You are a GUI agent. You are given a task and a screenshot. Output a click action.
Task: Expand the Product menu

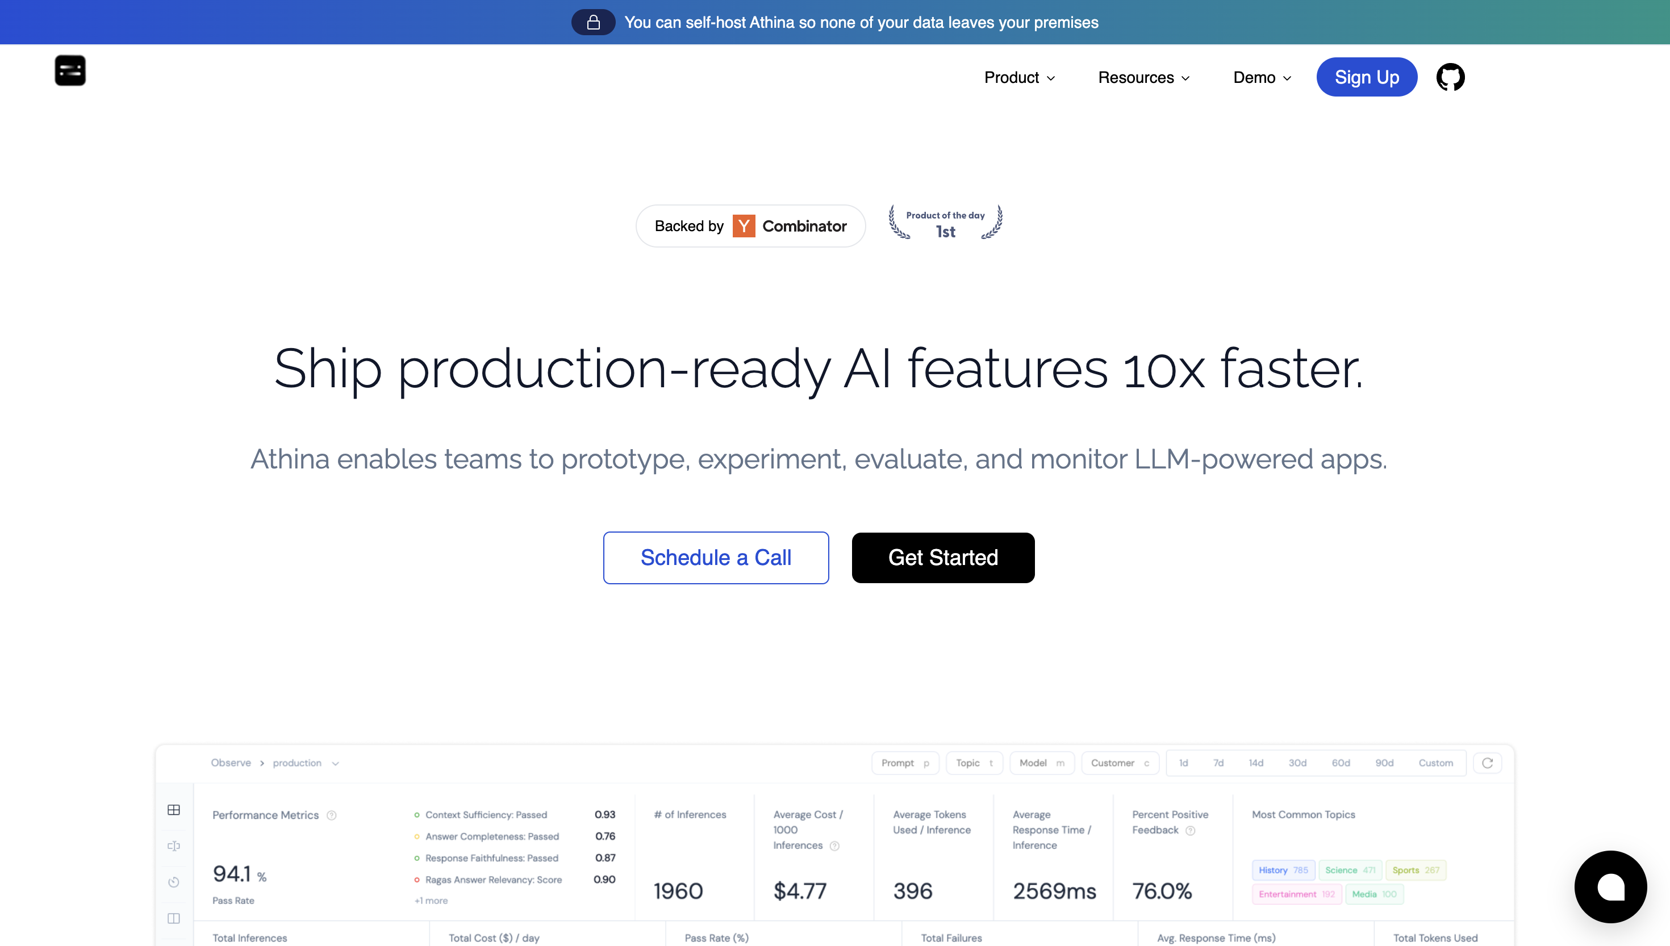tap(1019, 77)
